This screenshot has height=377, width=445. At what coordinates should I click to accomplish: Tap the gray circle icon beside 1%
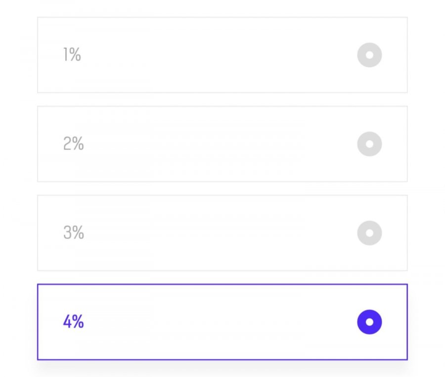(369, 55)
